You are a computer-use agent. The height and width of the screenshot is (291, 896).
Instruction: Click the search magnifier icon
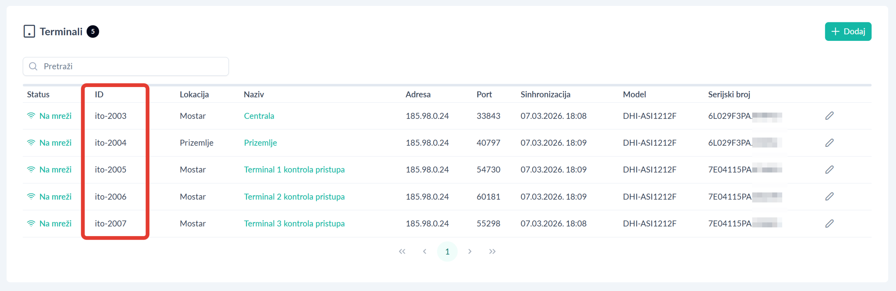(x=33, y=66)
